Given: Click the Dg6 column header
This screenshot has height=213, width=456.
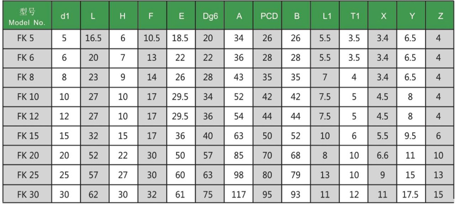Looking at the screenshot, I should pos(210,15).
